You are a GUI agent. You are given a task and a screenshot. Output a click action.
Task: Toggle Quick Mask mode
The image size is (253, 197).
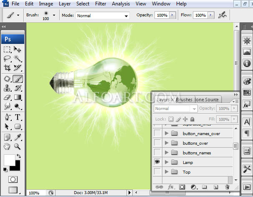coord(13,179)
